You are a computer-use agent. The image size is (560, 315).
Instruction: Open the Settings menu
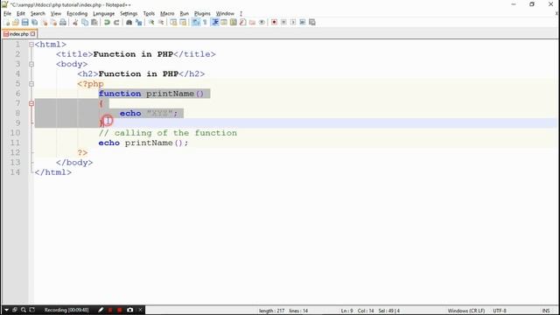pos(129,14)
